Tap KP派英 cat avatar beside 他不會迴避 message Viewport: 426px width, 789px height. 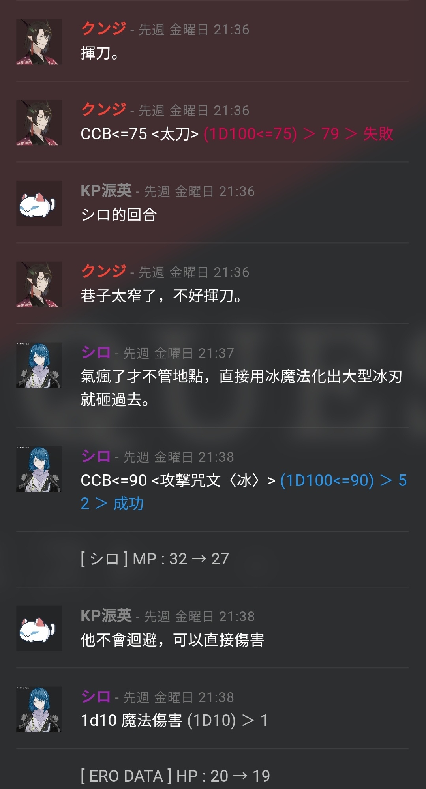(x=39, y=629)
